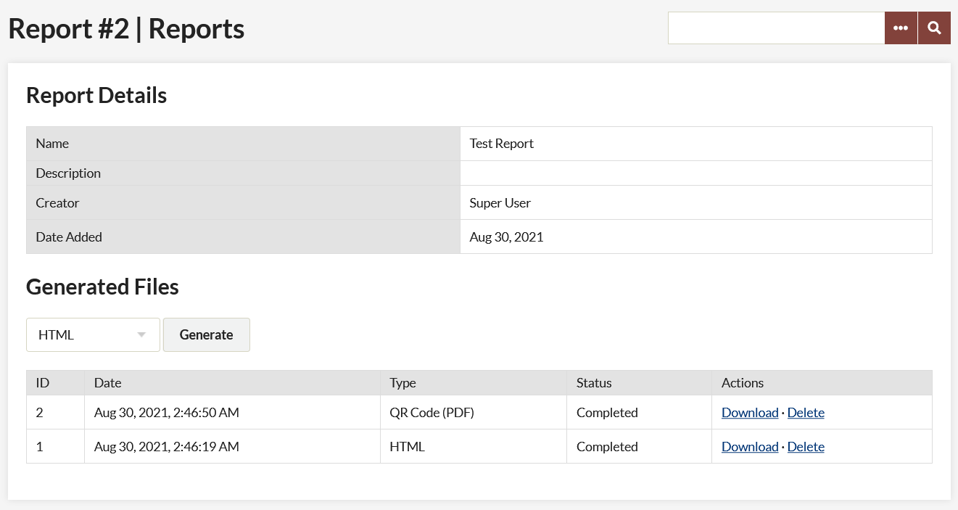Select the Test Report name value
This screenshot has height=510, width=958.
pos(502,144)
